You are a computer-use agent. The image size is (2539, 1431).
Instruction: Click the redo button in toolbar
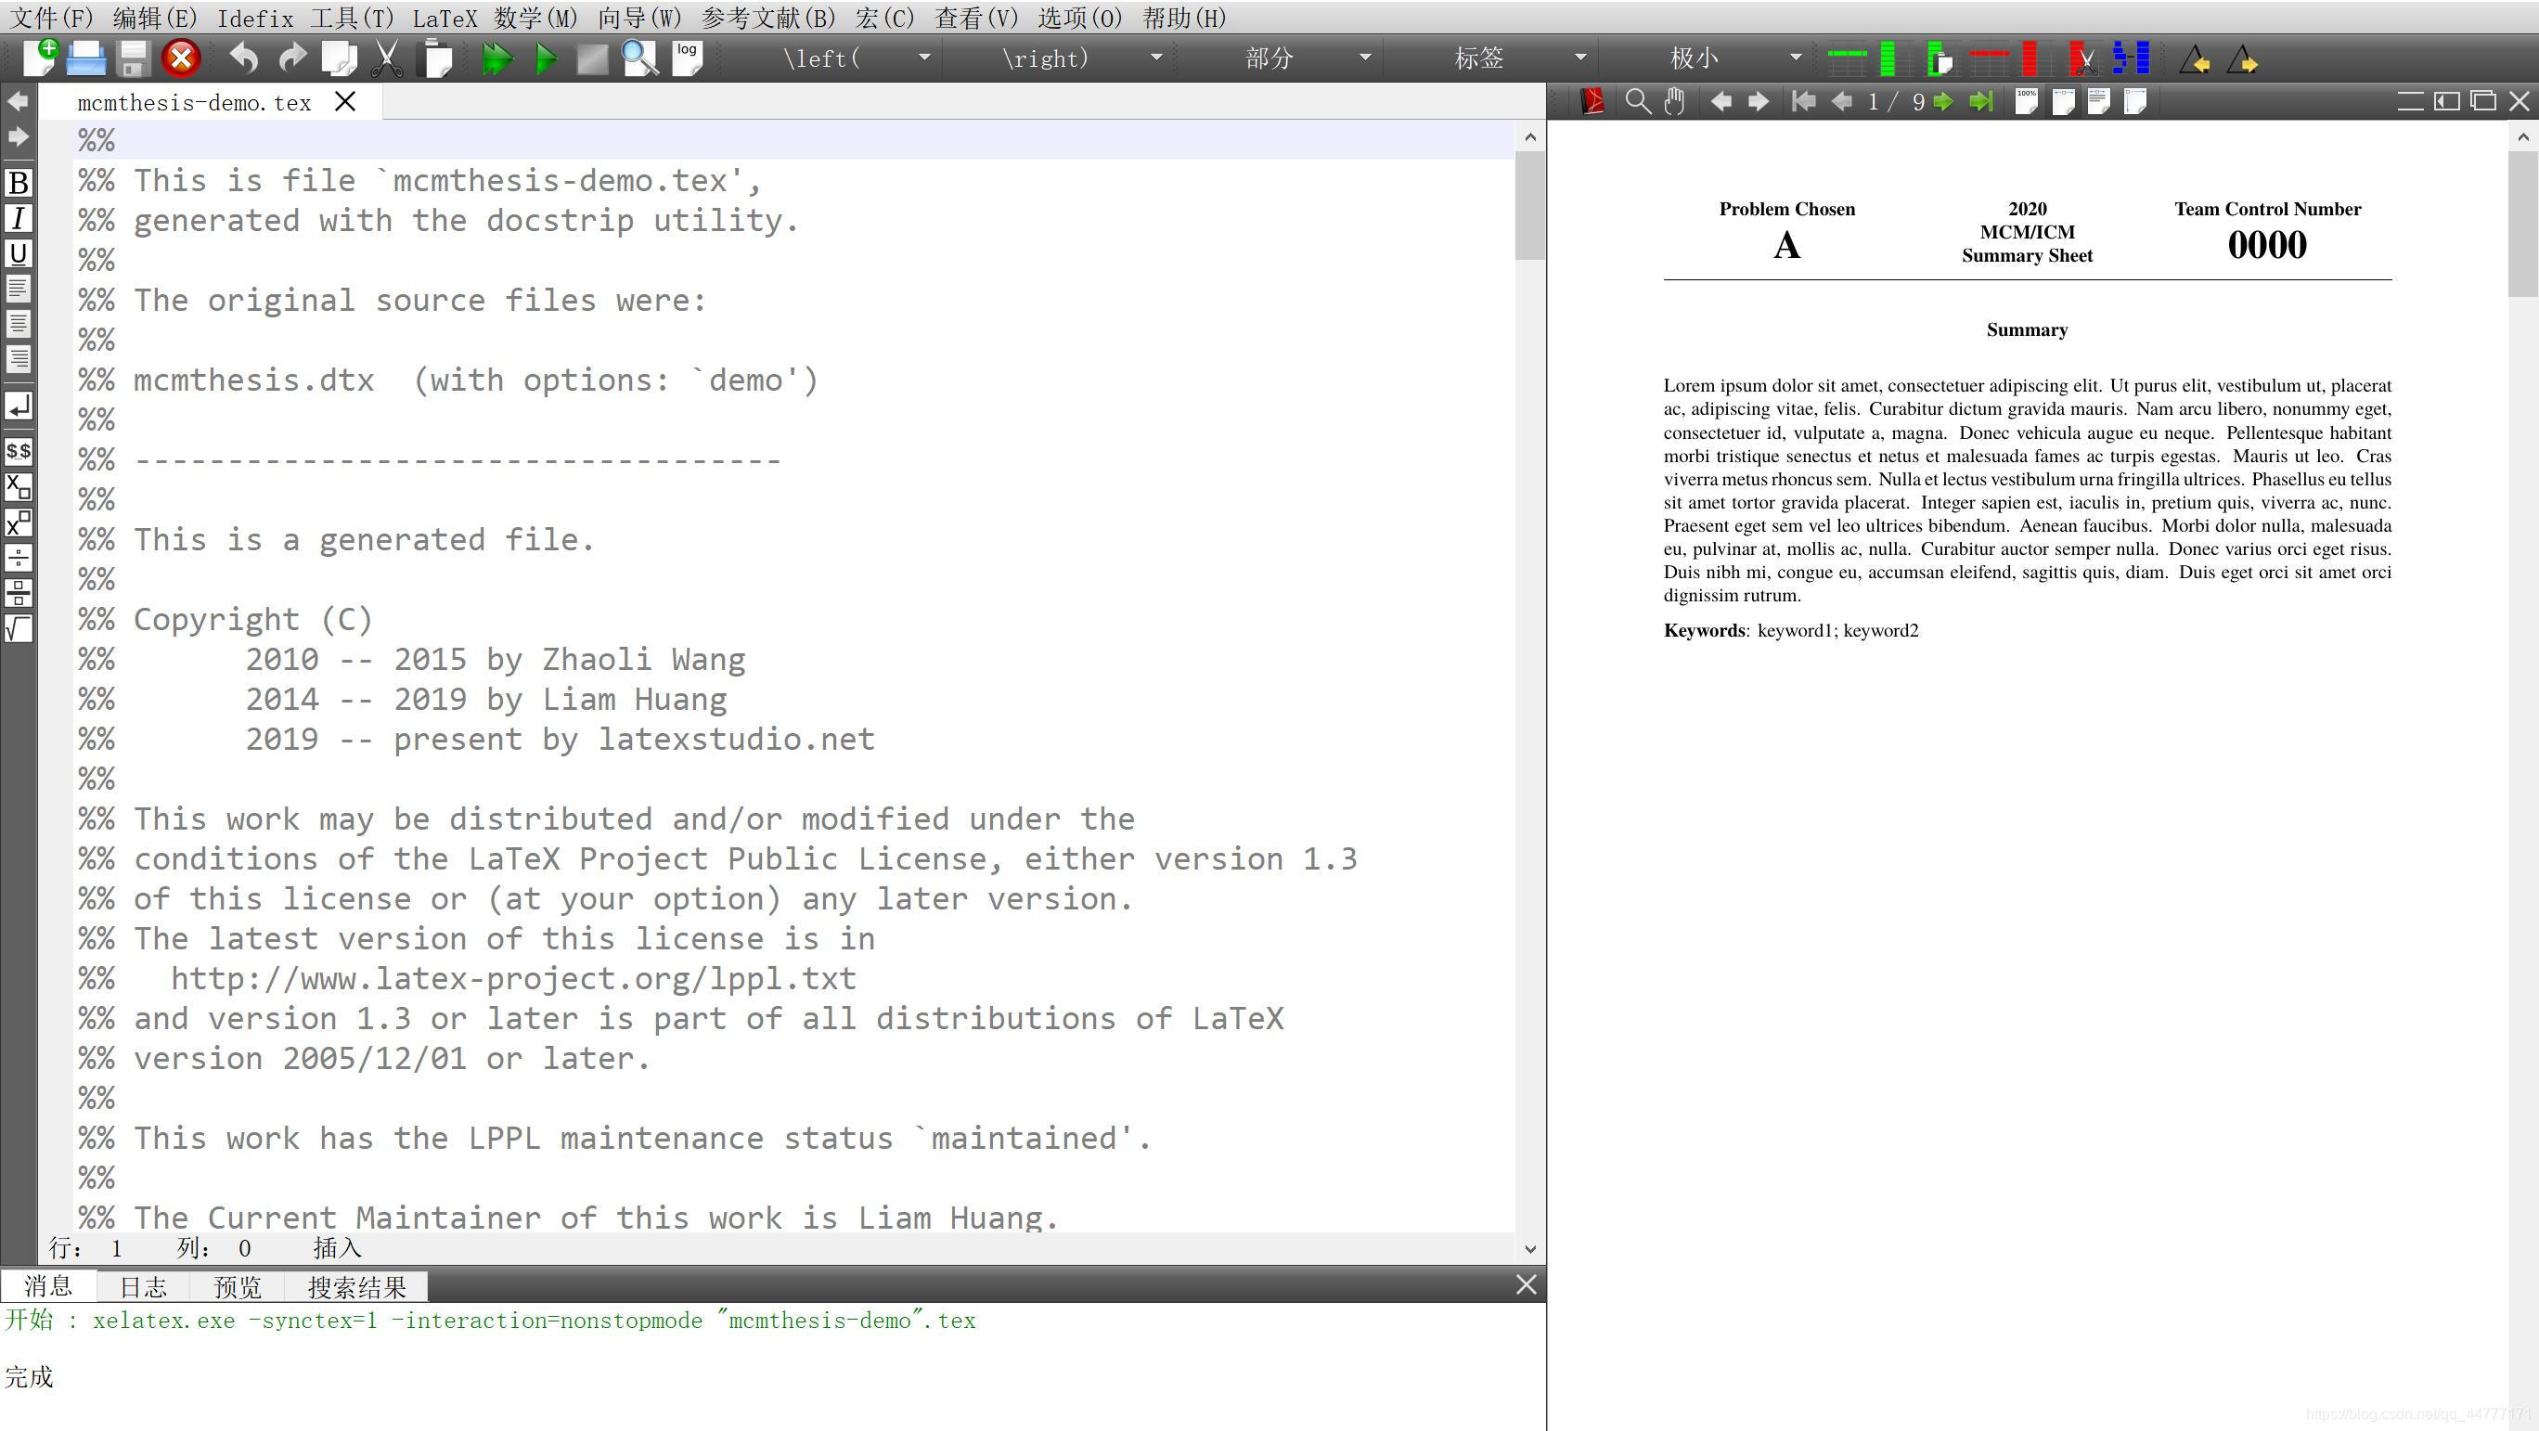291,58
